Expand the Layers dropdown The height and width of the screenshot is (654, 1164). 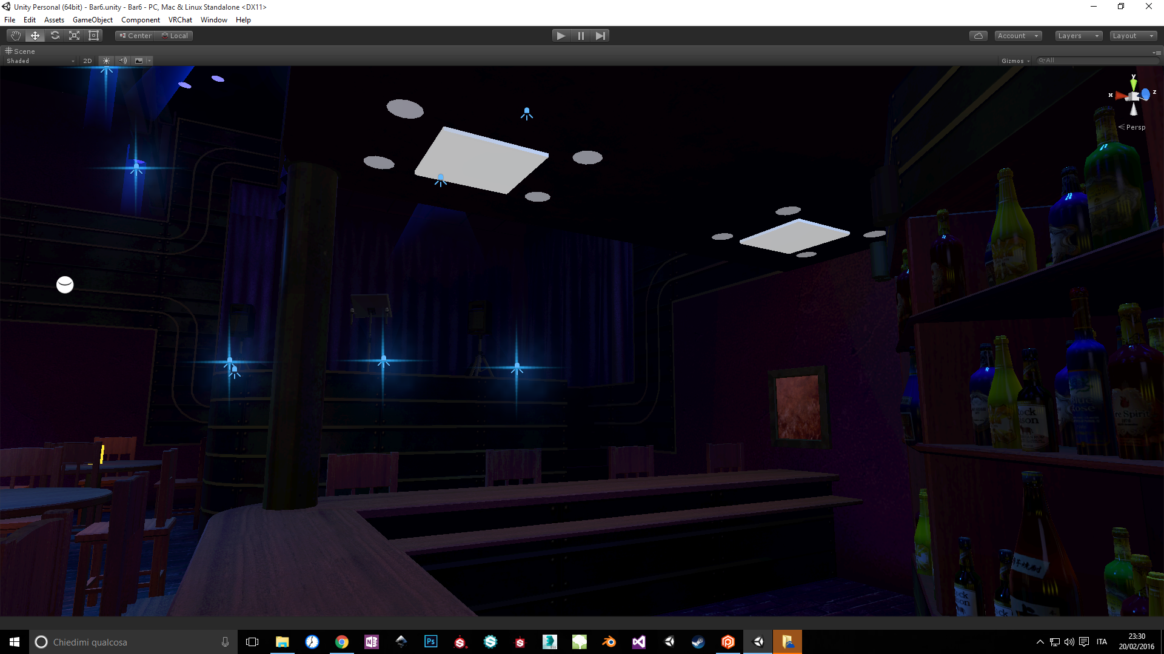click(1078, 36)
